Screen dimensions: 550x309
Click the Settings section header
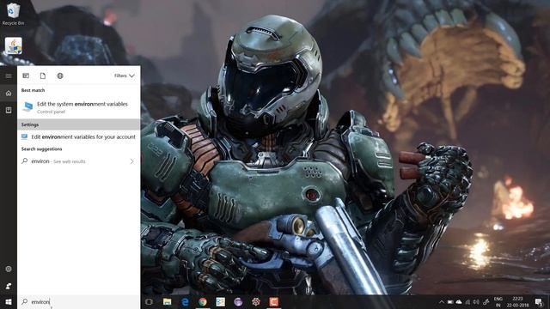[78, 124]
